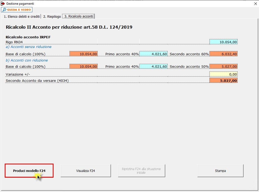This screenshot has height=192, width=259.
Task: Click the Secondo Acconto da versare total 5.027,00
Action: 223,80
